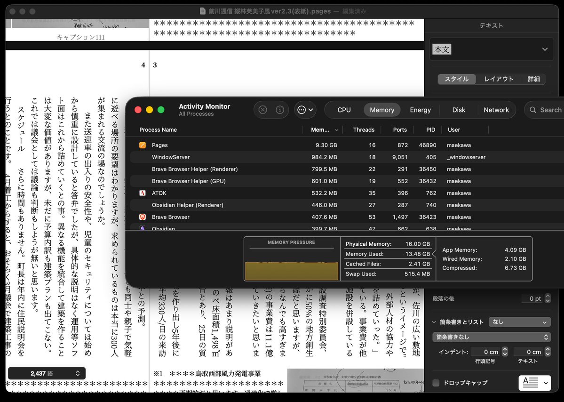The height and width of the screenshot is (402, 564).
Task: Click the テキスト indent 0 cm field
Action: click(x=528, y=352)
